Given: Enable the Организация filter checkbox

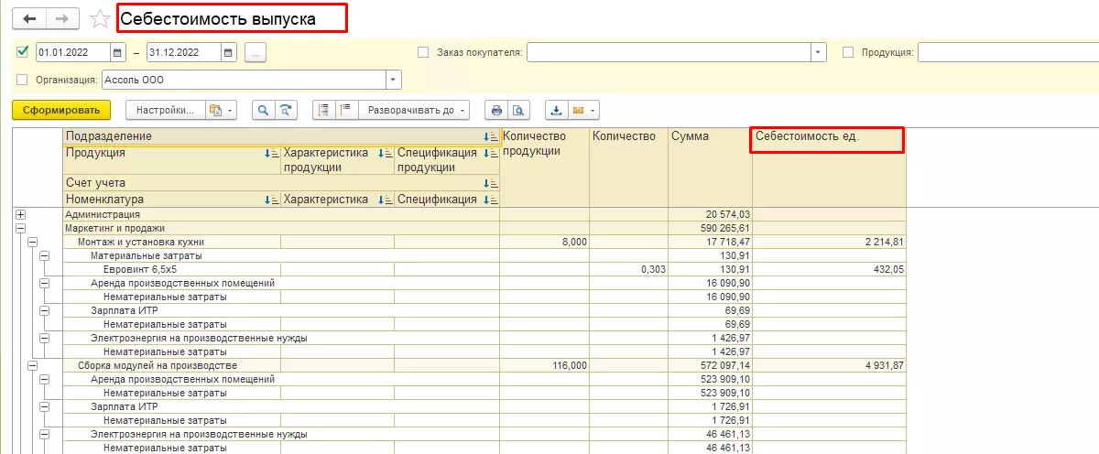Looking at the screenshot, I should click(x=23, y=80).
